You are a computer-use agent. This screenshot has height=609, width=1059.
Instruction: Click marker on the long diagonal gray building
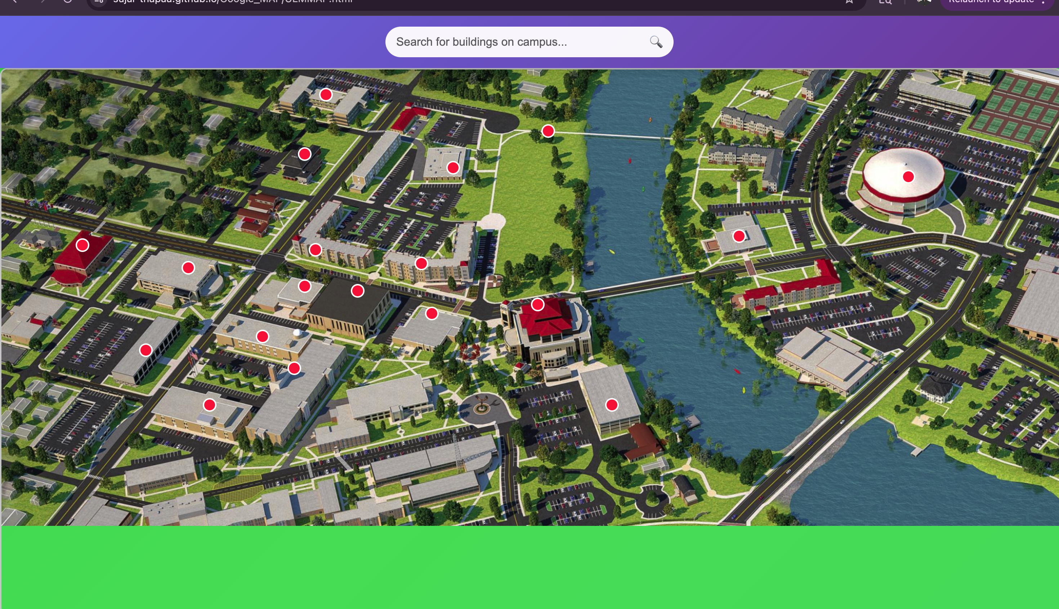point(294,369)
